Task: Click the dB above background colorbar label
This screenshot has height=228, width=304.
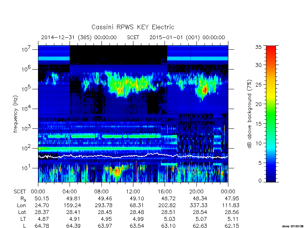Action: (250, 114)
